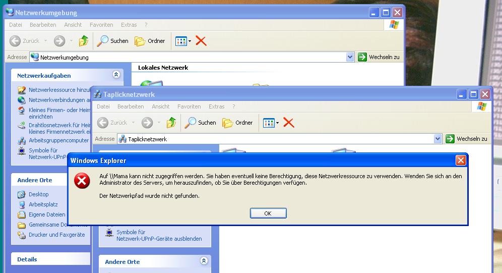This screenshot has width=502, height=273.
Task: Collapse Andere Orte in the Taplicknetzwerk window
Action: pos(204,261)
